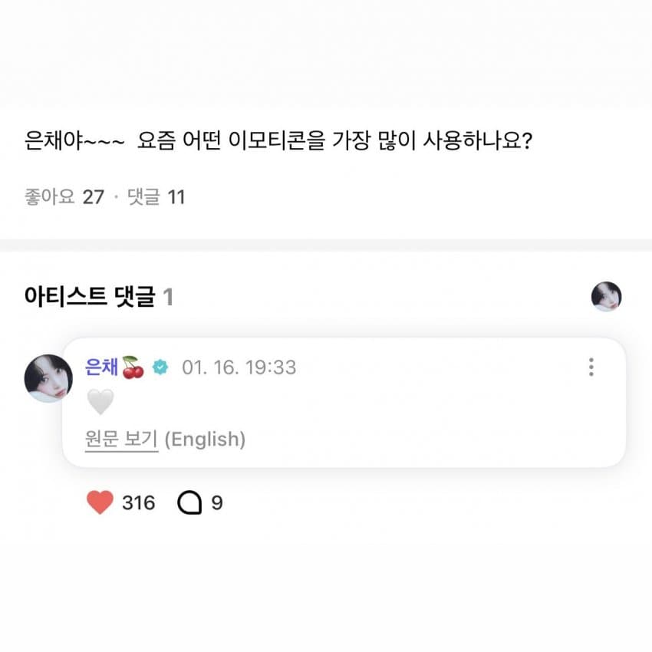Image resolution: width=652 pixels, height=652 pixels.
Task: Click the 은채 username
Action: pos(104,367)
